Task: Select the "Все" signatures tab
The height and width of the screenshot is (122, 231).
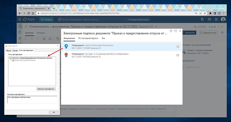Action: [103, 38]
